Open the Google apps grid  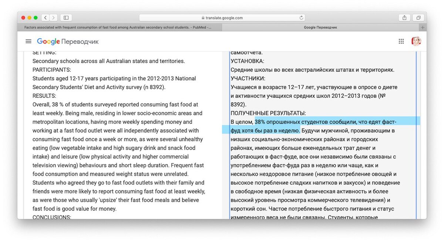(401, 42)
